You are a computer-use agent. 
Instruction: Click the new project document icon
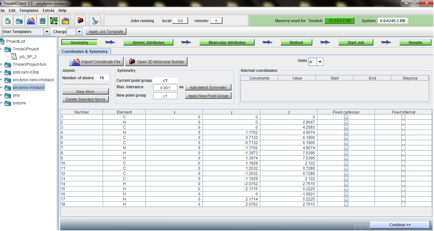coord(8,21)
